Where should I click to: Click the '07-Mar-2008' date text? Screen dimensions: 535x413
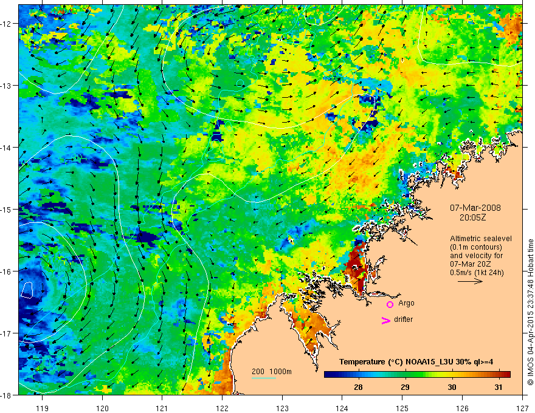coord(475,208)
